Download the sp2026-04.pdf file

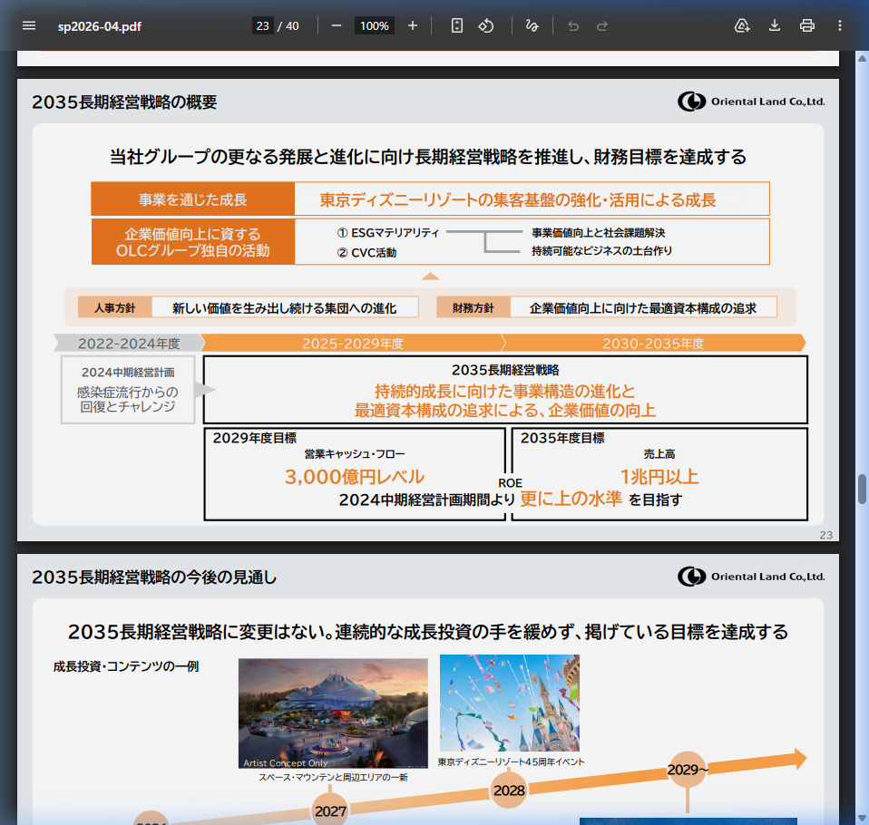pos(775,25)
